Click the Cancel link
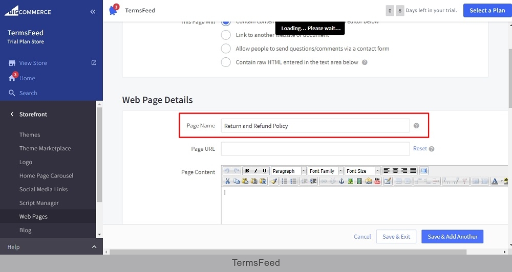Image resolution: width=512 pixels, height=272 pixels. [362, 236]
